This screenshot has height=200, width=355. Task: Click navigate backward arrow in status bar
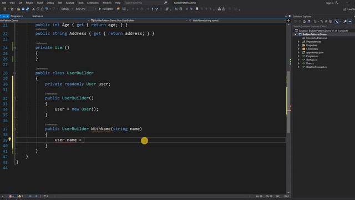[30, 196]
